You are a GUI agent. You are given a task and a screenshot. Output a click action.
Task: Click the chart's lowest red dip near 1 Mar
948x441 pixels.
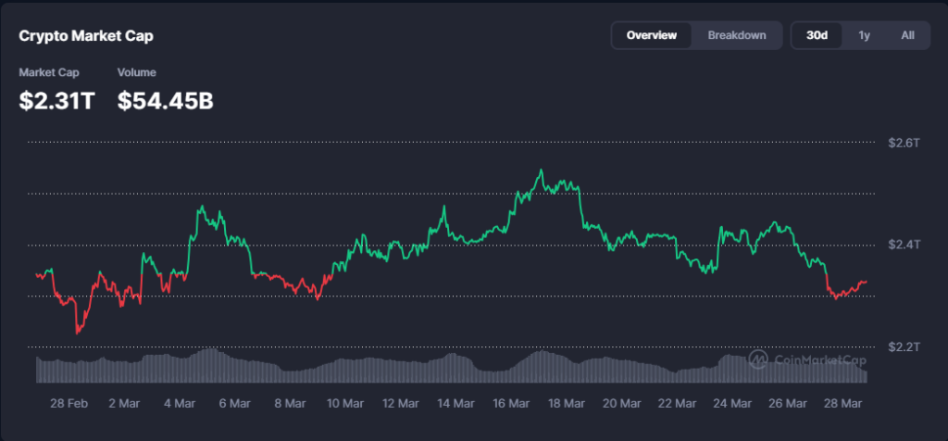[x=78, y=332]
